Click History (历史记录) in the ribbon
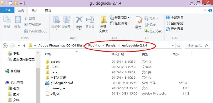Image resolution: width=214 pixels, height=103 pixels. 153,31
